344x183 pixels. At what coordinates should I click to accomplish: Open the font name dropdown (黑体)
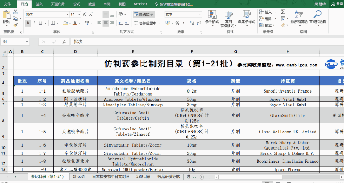coord(68,15)
